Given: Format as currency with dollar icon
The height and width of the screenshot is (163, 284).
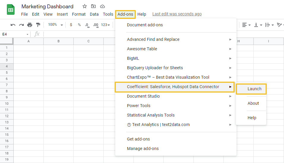Looking at the screenshot, I should 71,25.
